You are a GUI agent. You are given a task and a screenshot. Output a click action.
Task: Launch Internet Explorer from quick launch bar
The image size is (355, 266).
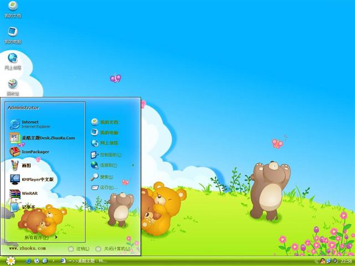coord(29,261)
